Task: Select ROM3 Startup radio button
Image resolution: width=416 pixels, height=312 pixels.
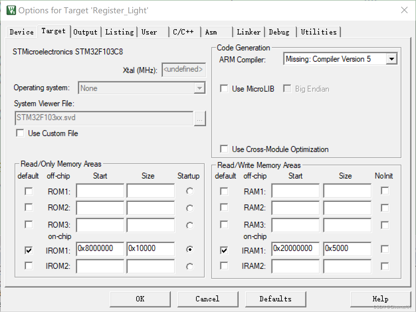Action: [189, 225]
